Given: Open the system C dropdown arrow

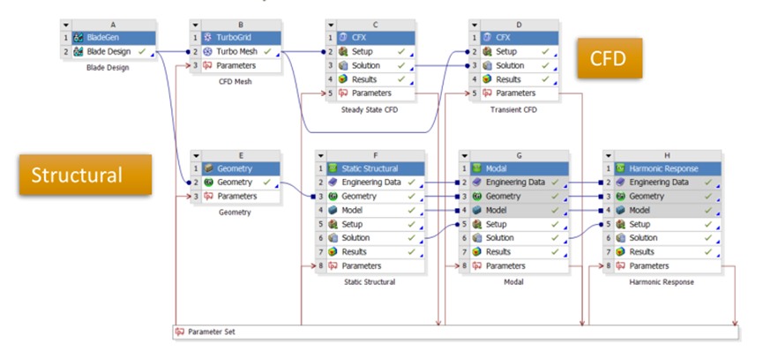Looking at the screenshot, I should pos(331,25).
